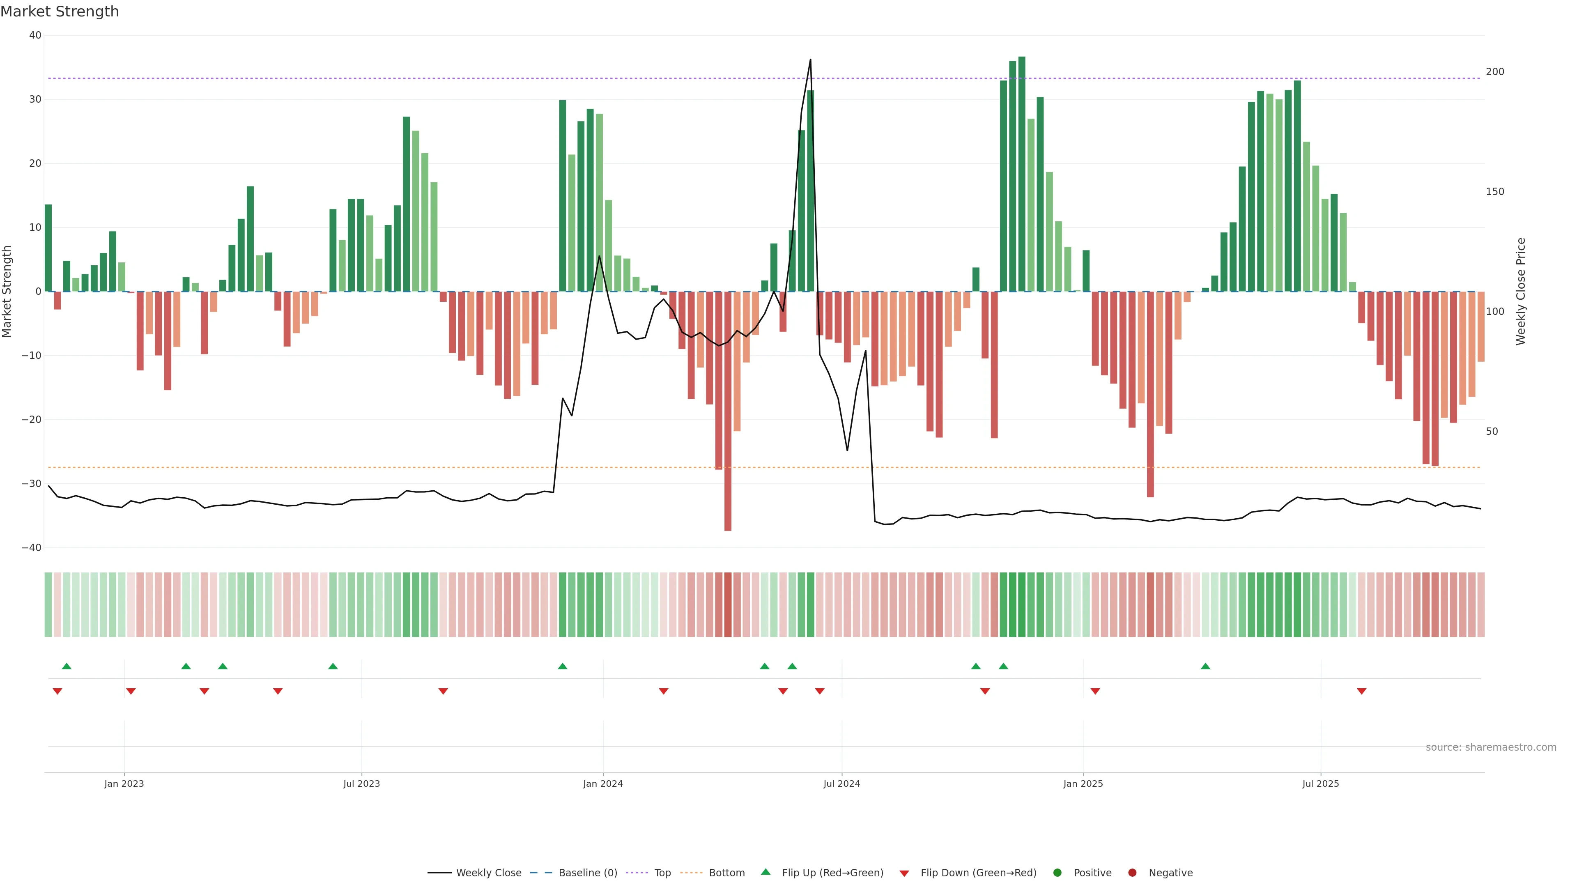Click the red flip-down marker between Jul 2023 and Jan 2024

tap(443, 691)
